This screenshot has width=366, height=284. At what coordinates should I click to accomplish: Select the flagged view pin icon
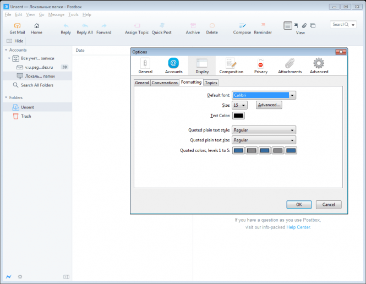pyautogui.click(x=296, y=25)
